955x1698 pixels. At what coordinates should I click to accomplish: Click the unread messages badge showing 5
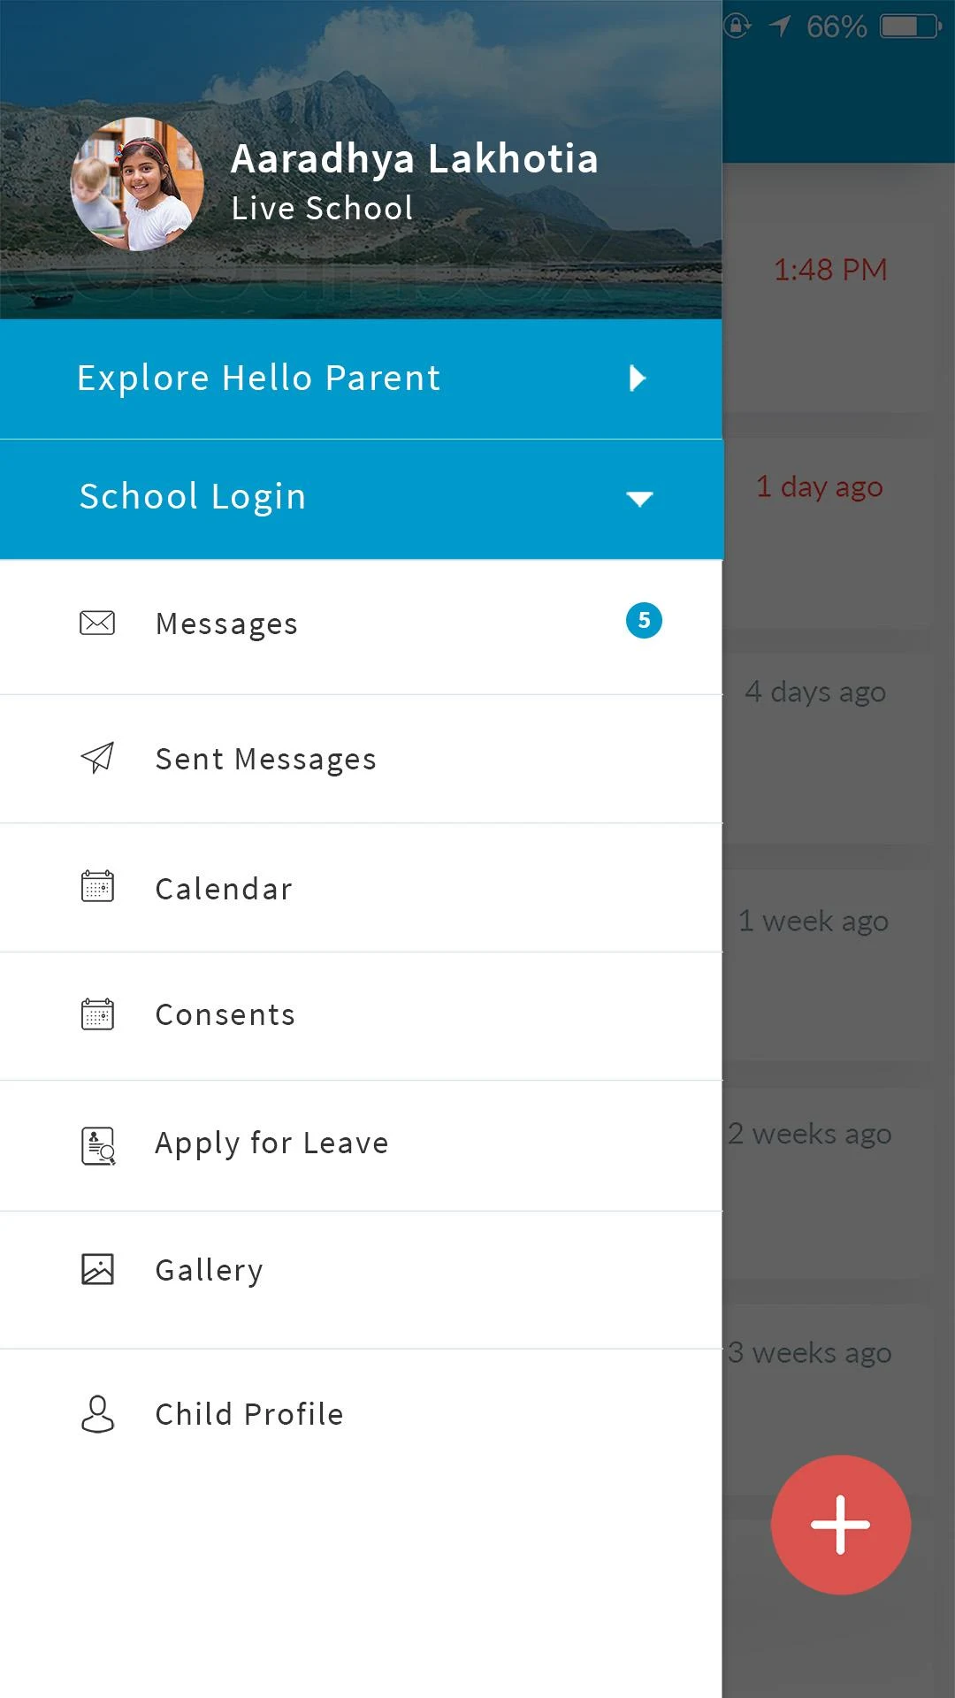coord(644,621)
